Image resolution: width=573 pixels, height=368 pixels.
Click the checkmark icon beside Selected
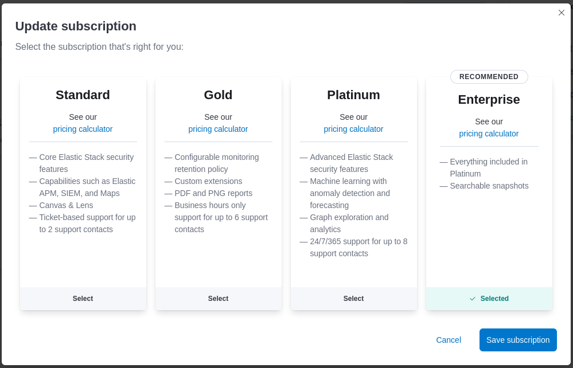pos(473,299)
